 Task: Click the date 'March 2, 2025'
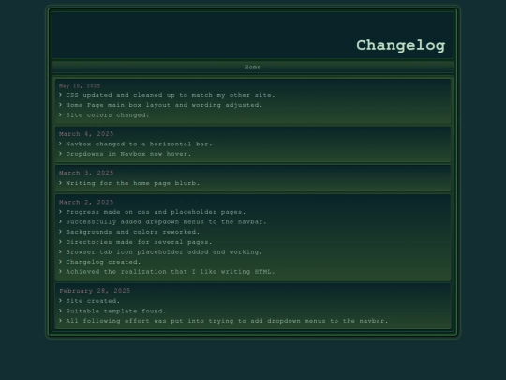pyautogui.click(x=86, y=202)
